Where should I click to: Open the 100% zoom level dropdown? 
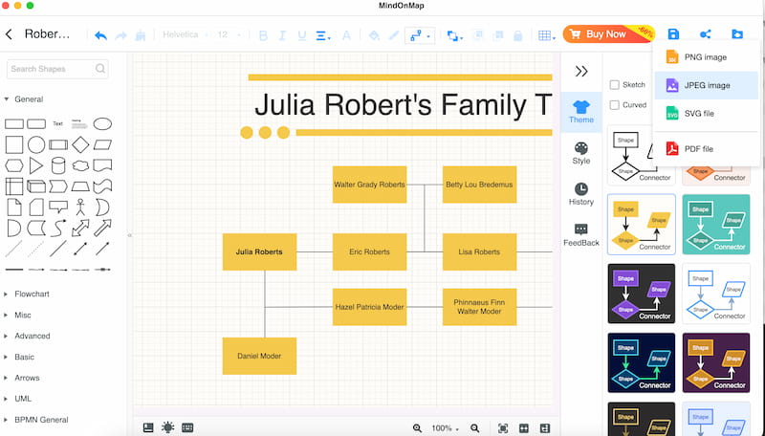(x=445, y=428)
